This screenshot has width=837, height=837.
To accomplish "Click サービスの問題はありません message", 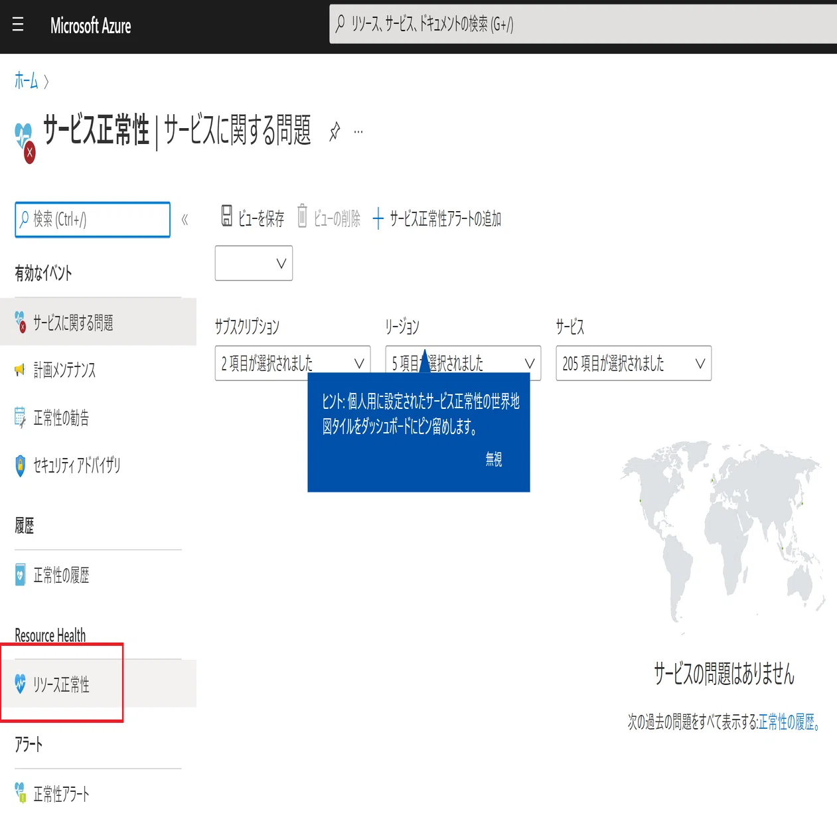I will click(723, 673).
